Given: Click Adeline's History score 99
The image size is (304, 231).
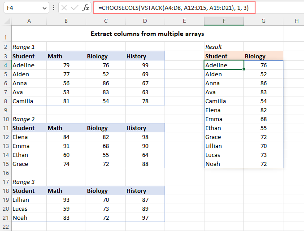Looking at the screenshot, I should (x=145, y=65).
